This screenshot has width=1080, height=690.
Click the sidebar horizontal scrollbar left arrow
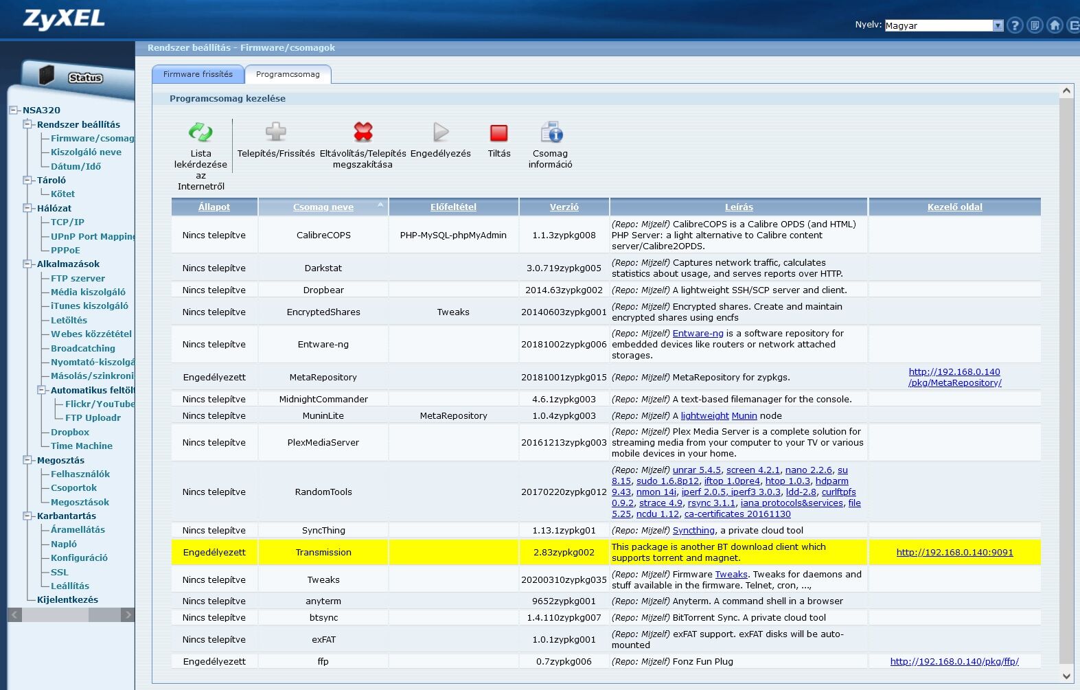14,615
